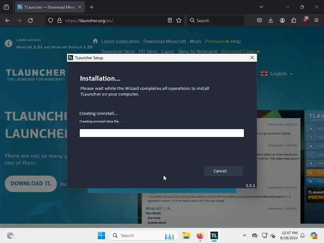Open Pocket save icon
The image size is (324, 243).
[259, 21]
